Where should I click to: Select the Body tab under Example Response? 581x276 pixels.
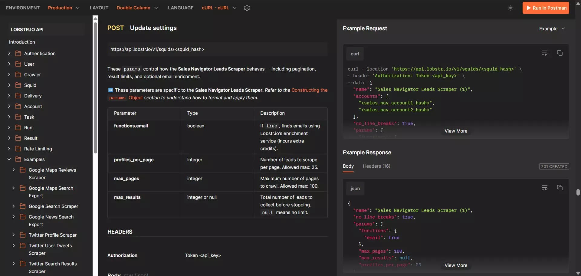tap(348, 166)
